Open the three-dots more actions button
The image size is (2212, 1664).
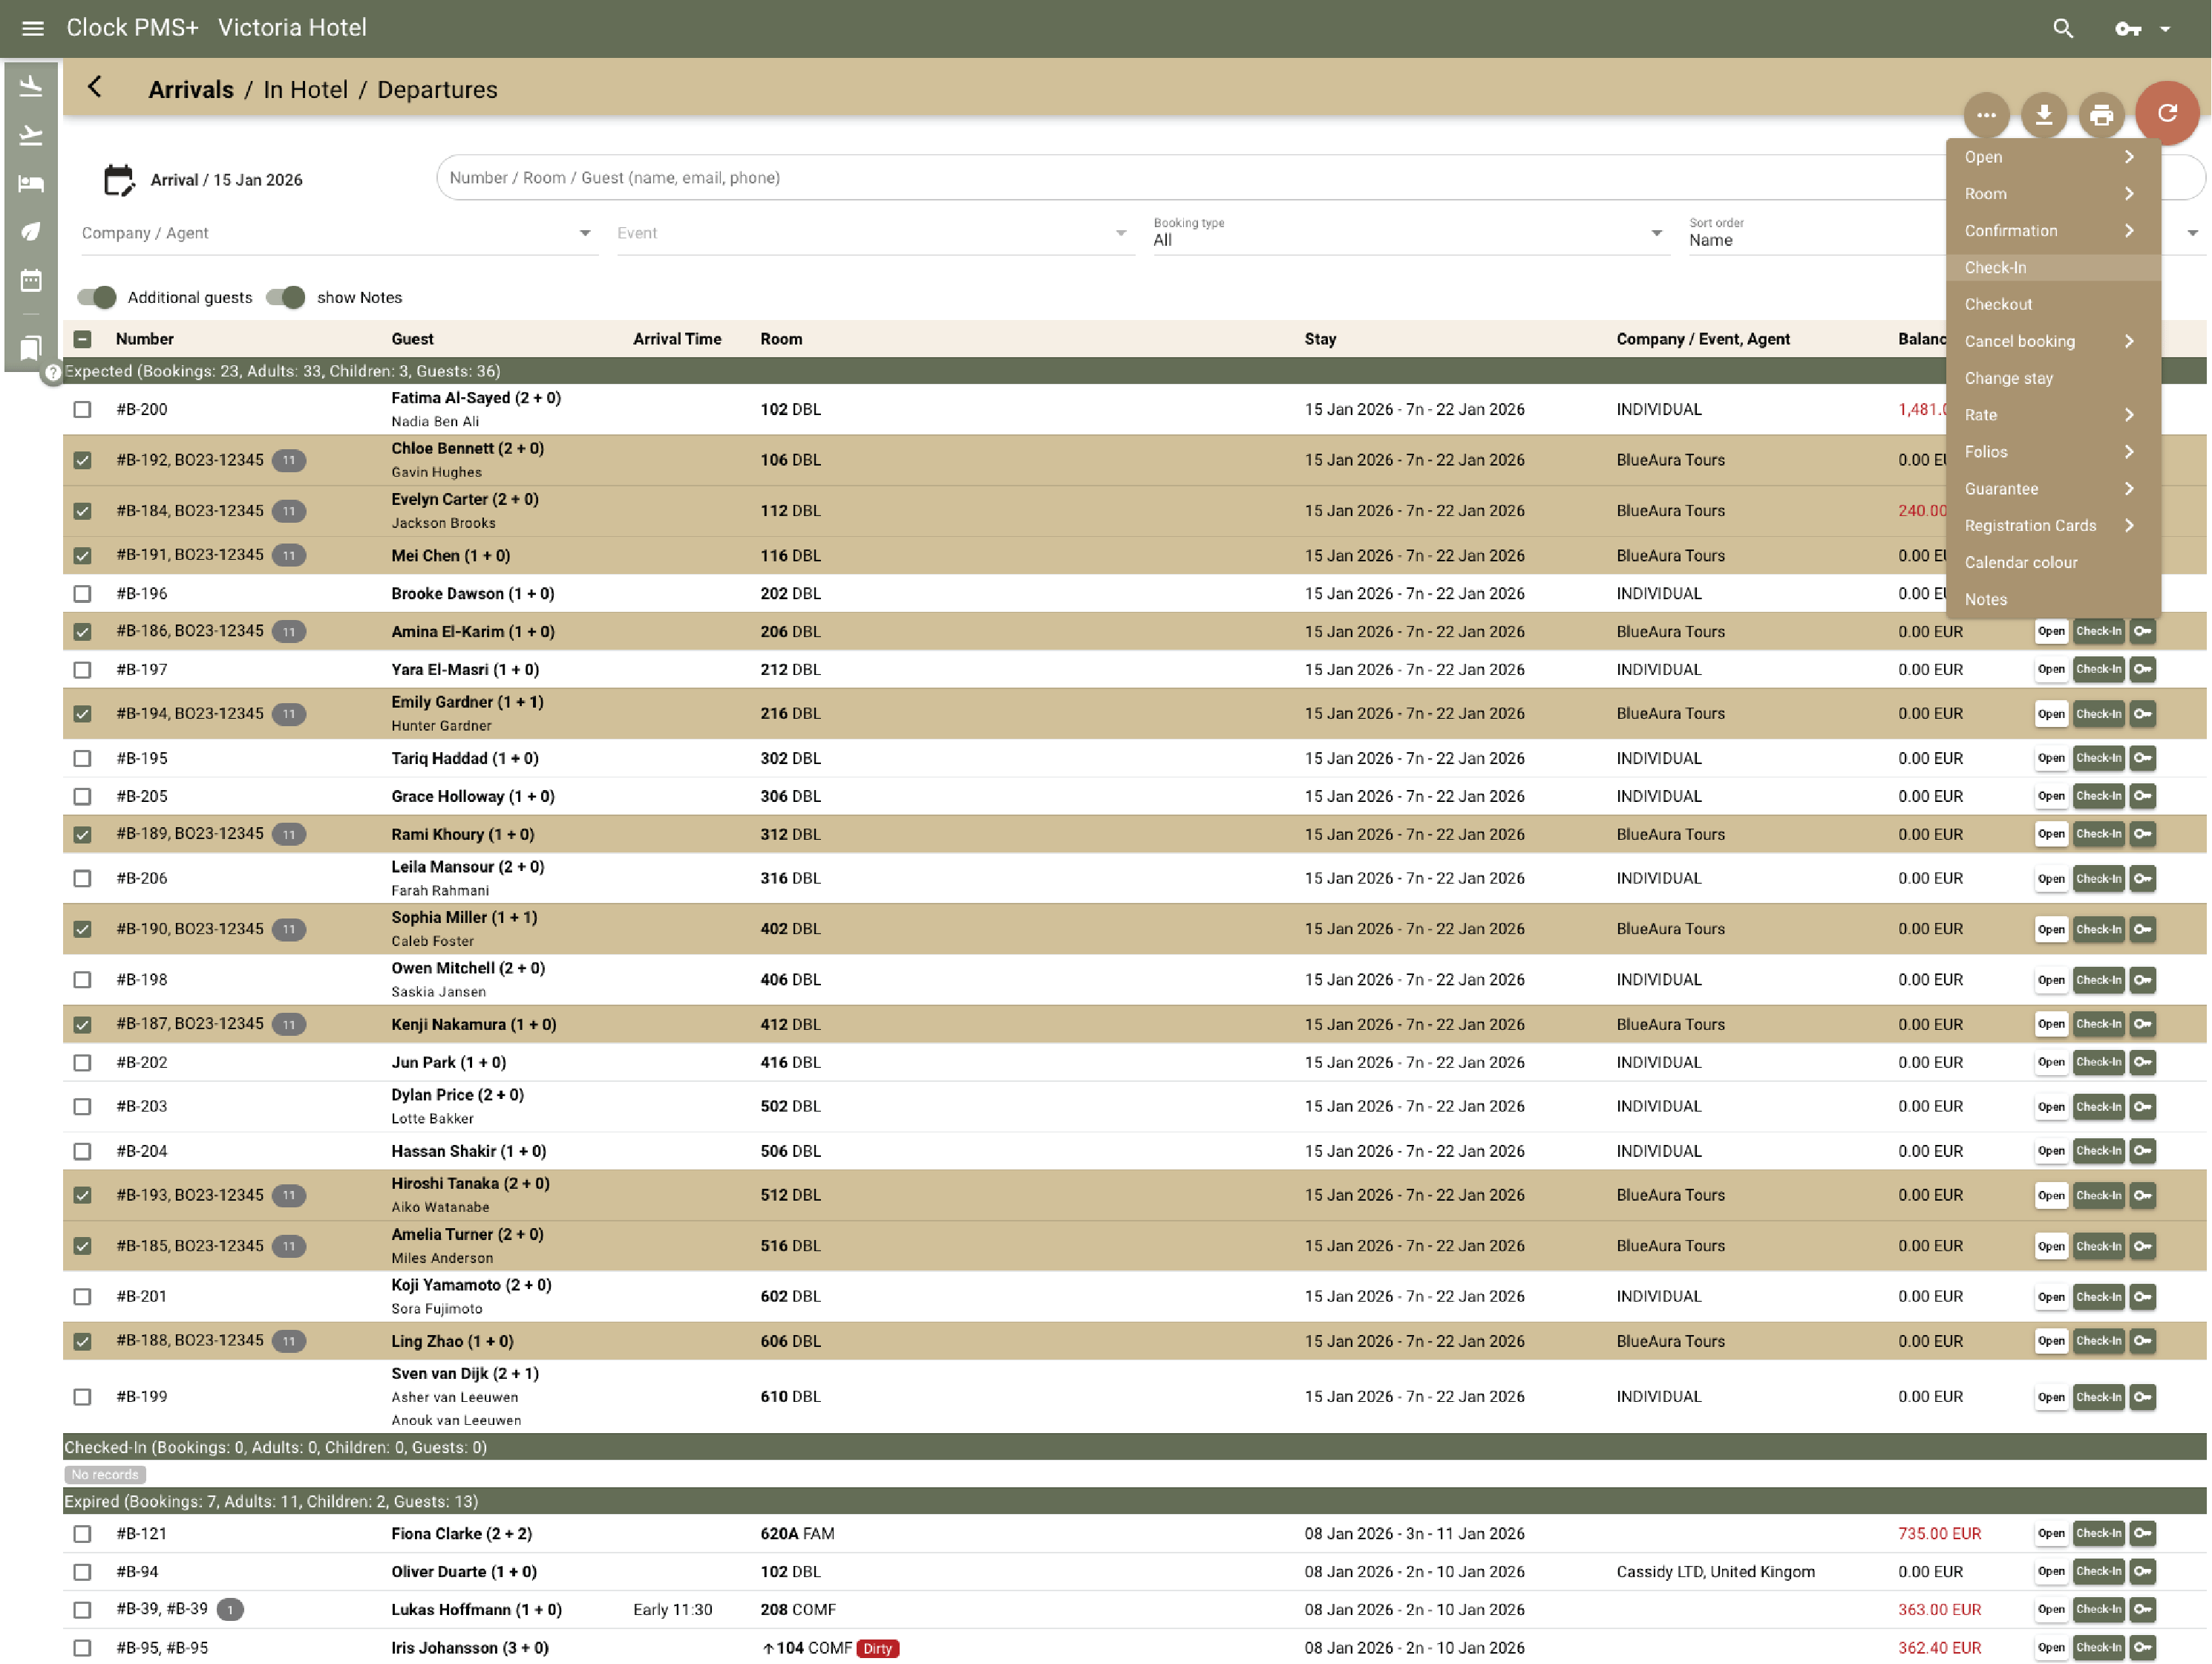click(x=1985, y=115)
